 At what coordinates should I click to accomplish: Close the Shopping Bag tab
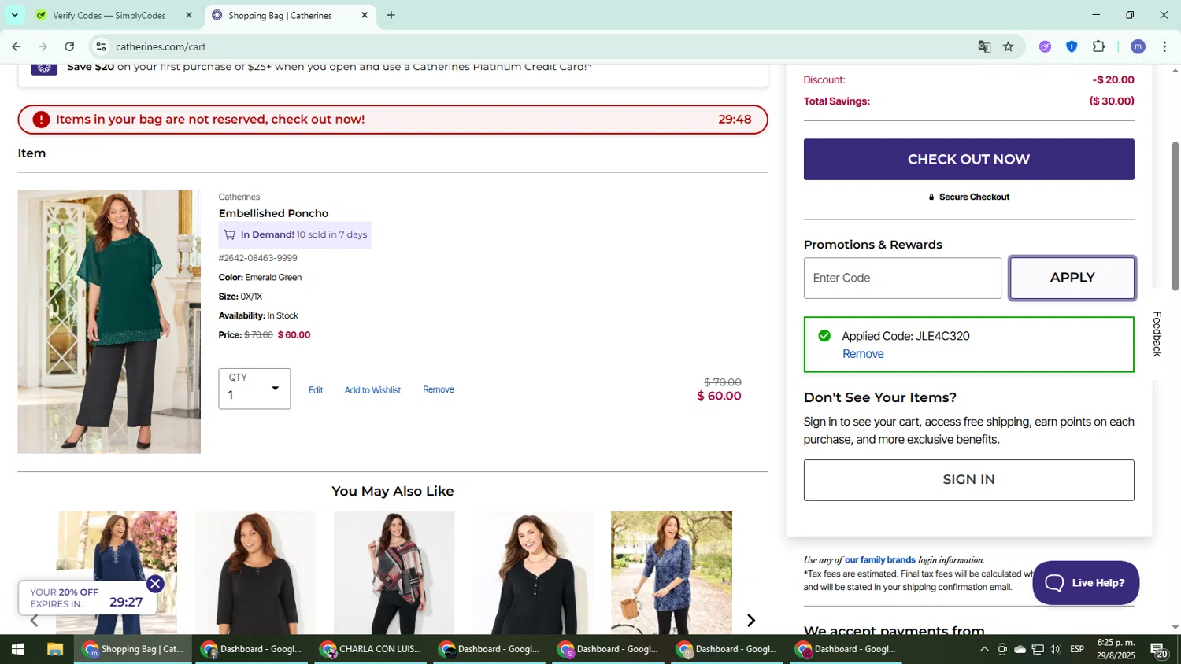point(365,15)
